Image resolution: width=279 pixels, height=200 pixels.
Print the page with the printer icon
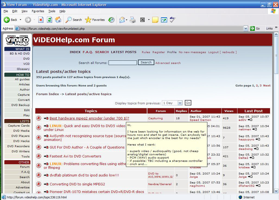[133, 20]
